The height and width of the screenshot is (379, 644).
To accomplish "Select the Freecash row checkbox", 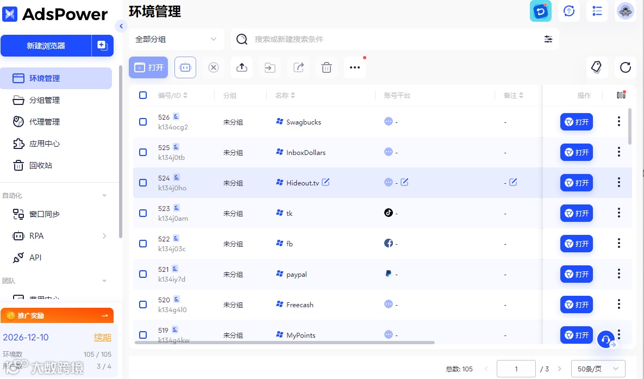I will (x=143, y=304).
